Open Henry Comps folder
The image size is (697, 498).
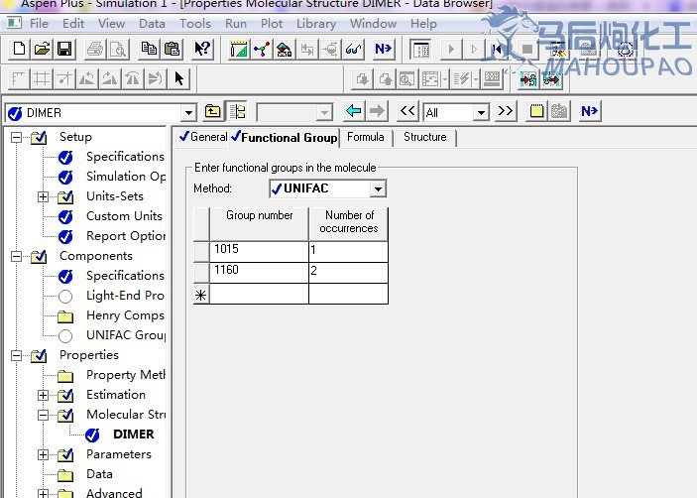[125, 315]
